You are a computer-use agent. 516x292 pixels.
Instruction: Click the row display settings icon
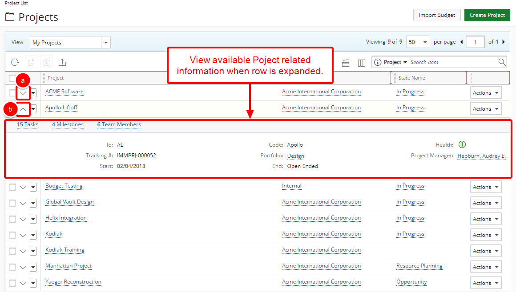pos(346,63)
